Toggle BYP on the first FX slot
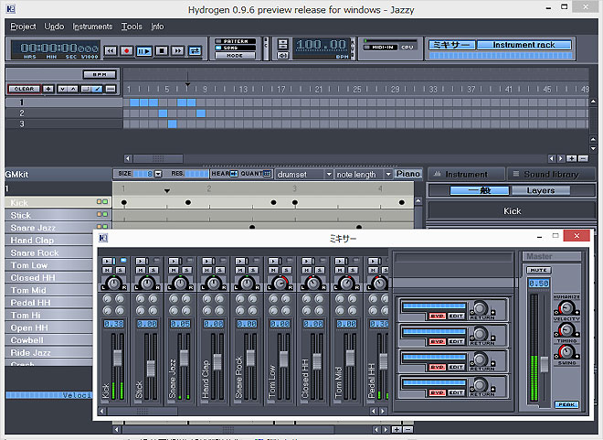603x440 pixels. (x=437, y=316)
